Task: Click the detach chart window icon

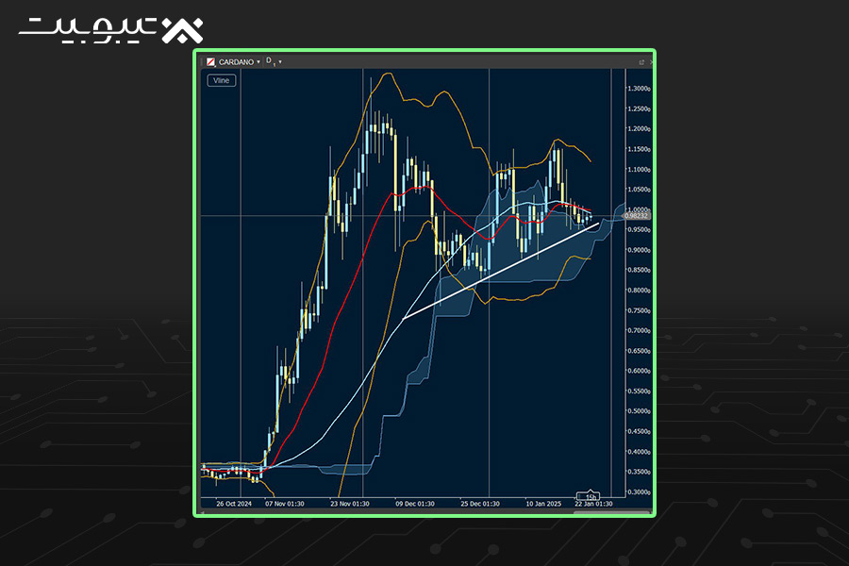Action: (x=641, y=62)
